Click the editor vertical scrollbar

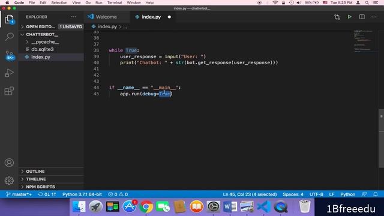tap(382, 139)
